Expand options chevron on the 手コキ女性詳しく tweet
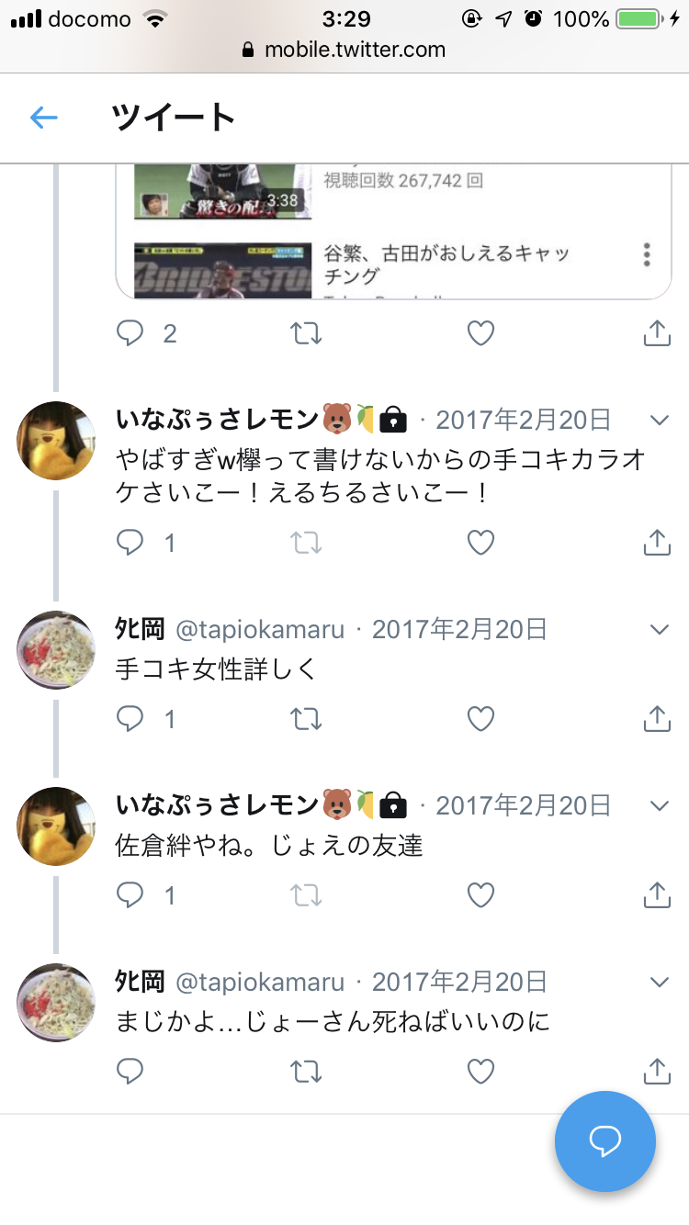 click(x=659, y=629)
